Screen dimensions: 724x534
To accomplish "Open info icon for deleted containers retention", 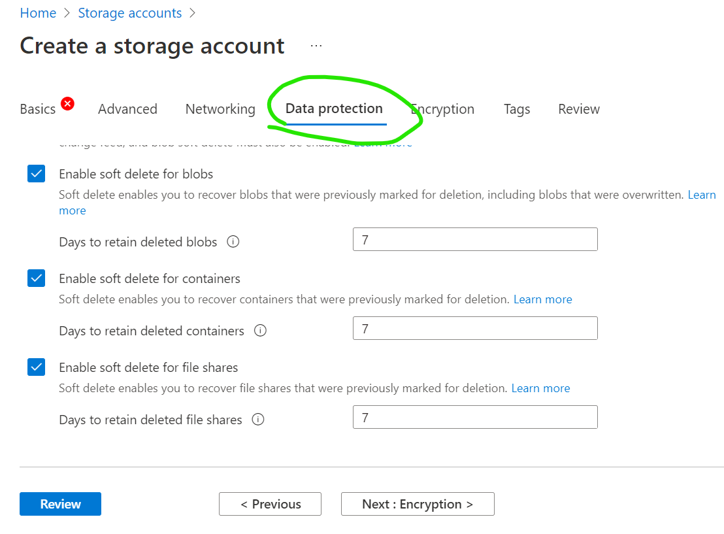I will [x=261, y=331].
